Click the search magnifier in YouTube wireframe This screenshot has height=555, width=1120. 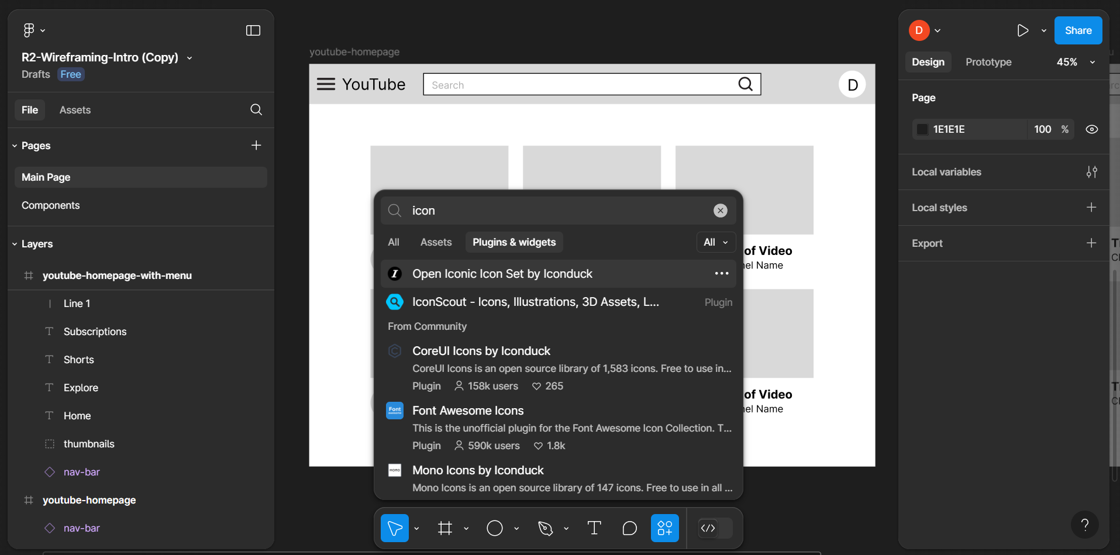(x=746, y=84)
